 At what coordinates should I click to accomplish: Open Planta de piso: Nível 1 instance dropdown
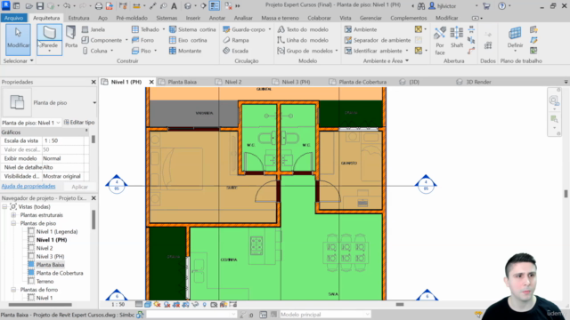pyautogui.click(x=58, y=123)
